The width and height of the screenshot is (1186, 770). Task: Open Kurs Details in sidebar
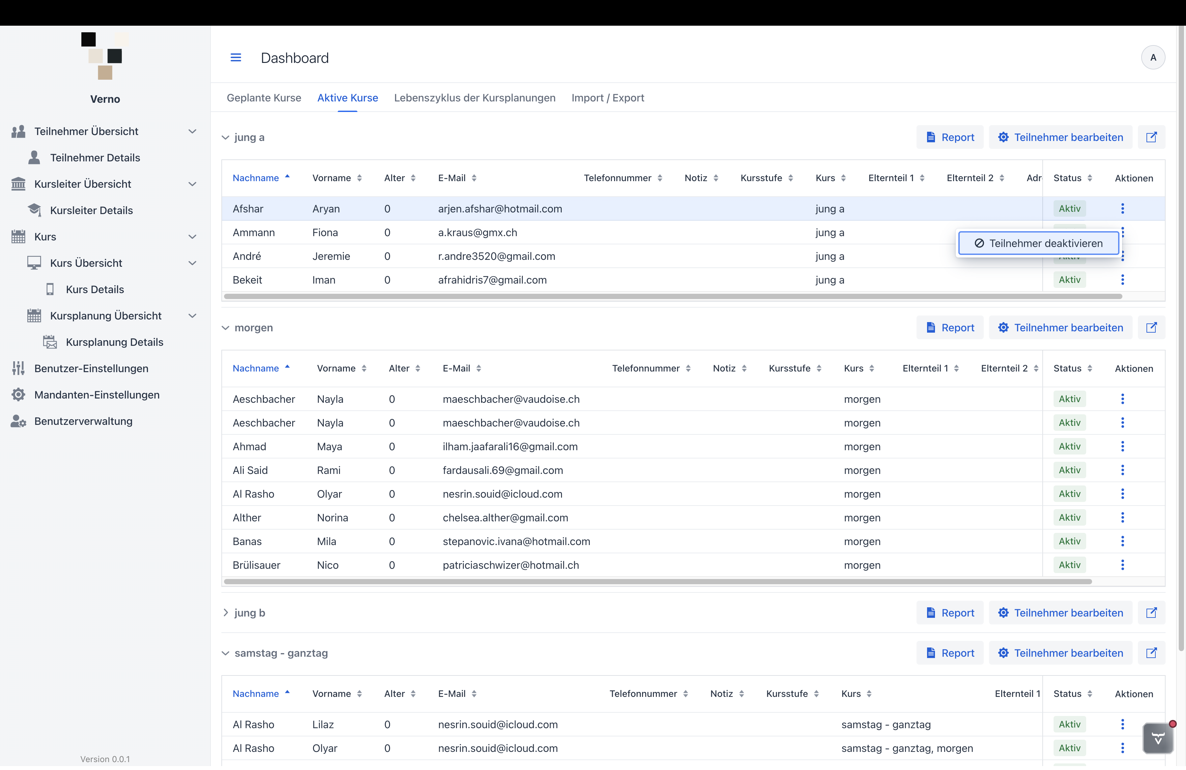(x=95, y=289)
